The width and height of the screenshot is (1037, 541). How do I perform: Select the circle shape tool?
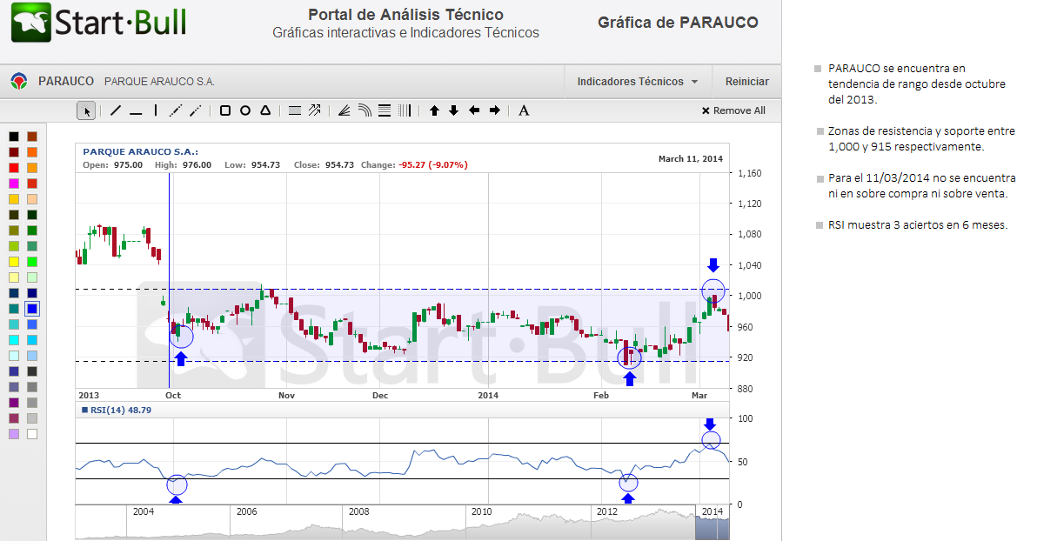(x=244, y=110)
